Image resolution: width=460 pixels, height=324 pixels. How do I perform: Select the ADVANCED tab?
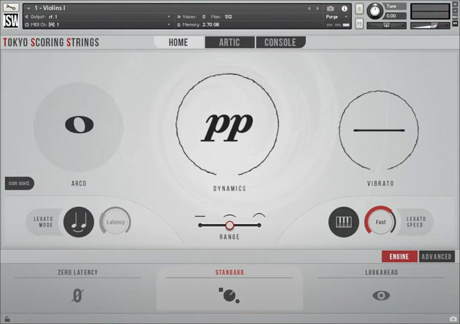(x=437, y=256)
